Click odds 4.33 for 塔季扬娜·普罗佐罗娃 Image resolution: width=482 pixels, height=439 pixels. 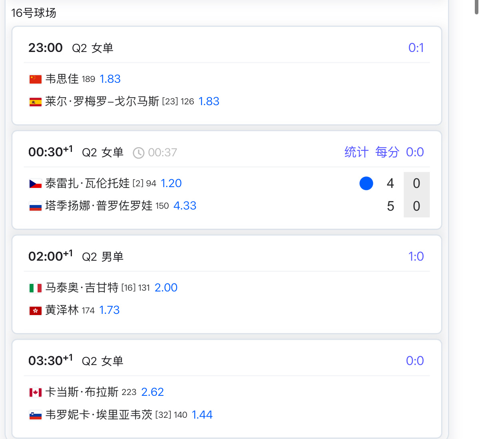pyautogui.click(x=185, y=206)
